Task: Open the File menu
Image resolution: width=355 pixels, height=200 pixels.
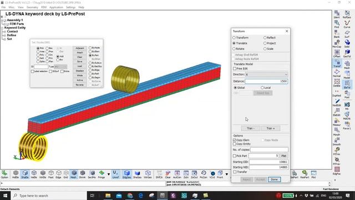Action: (x=3, y=7)
